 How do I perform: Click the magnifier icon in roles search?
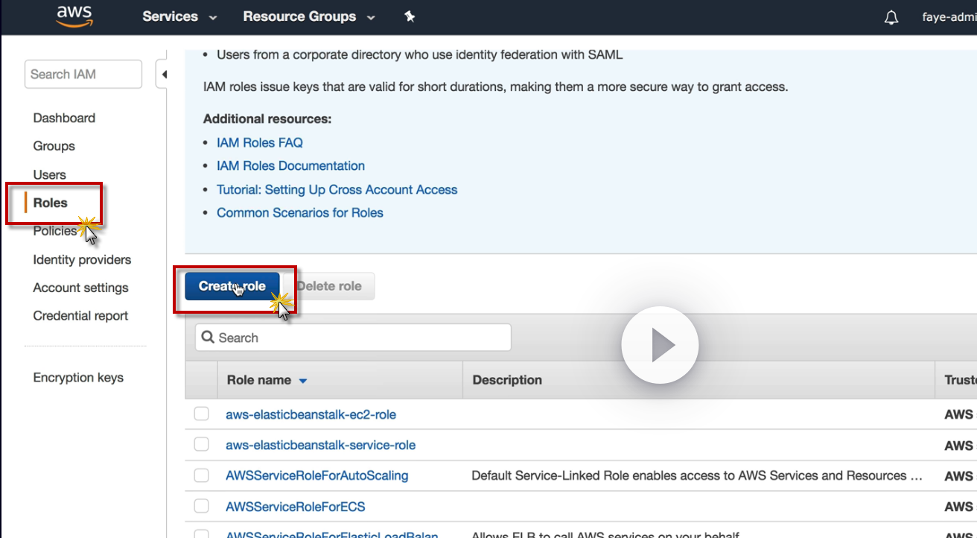point(208,338)
